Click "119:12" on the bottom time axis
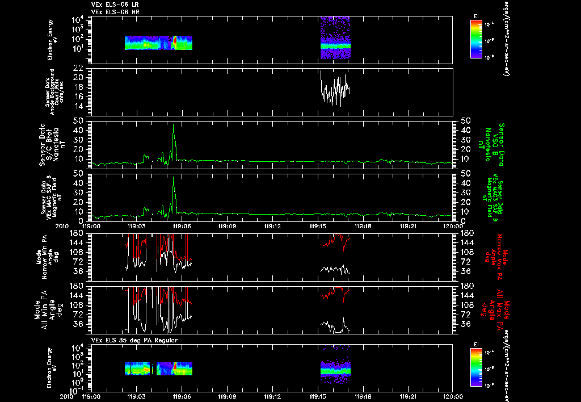Screen dimensions: 581x402 (x=272, y=396)
